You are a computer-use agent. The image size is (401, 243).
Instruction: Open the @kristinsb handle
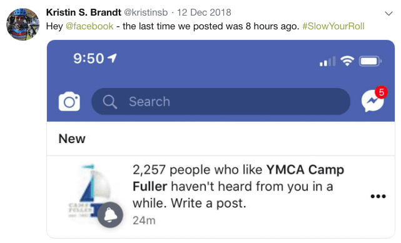(146, 12)
